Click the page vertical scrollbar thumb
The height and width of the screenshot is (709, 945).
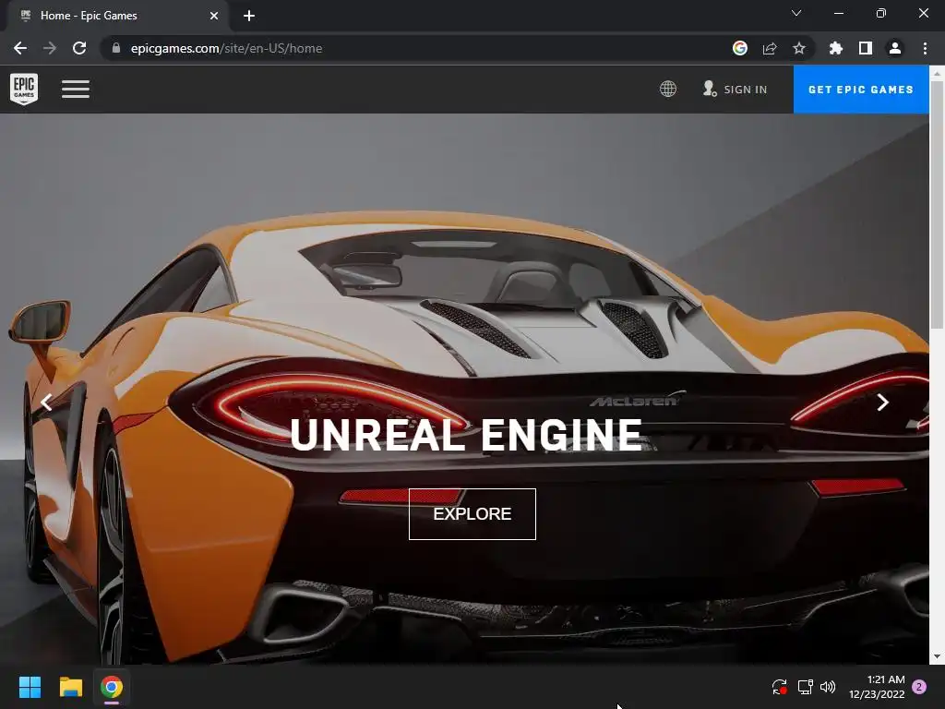coord(937,205)
